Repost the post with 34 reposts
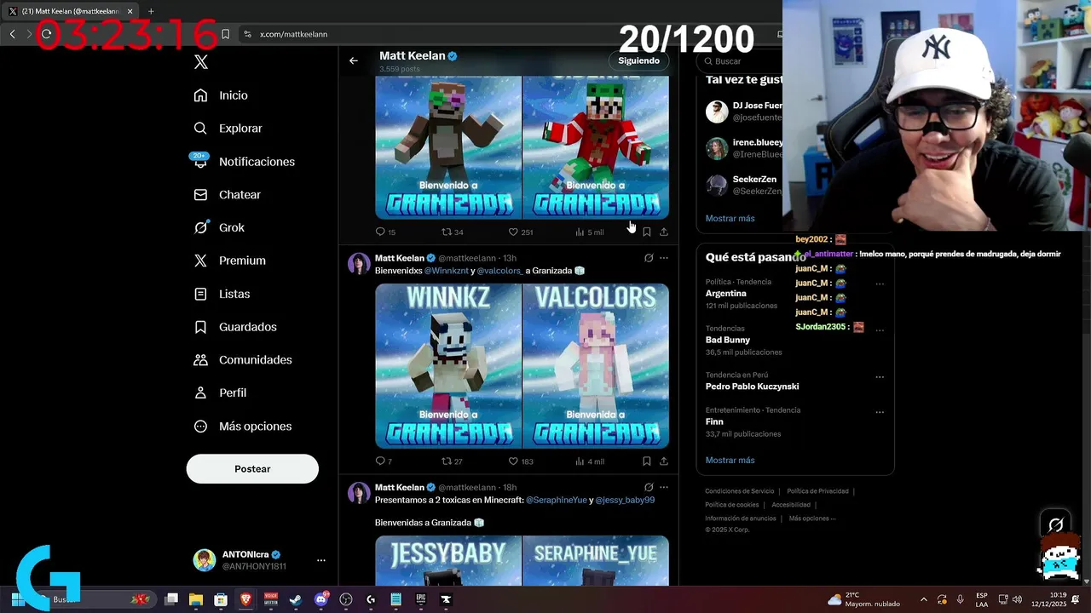This screenshot has width=1091, height=613. 453,232
